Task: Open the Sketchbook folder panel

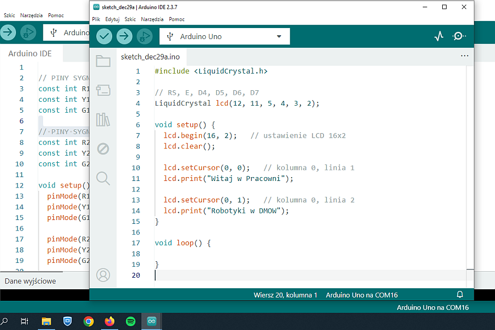Action: (x=103, y=61)
